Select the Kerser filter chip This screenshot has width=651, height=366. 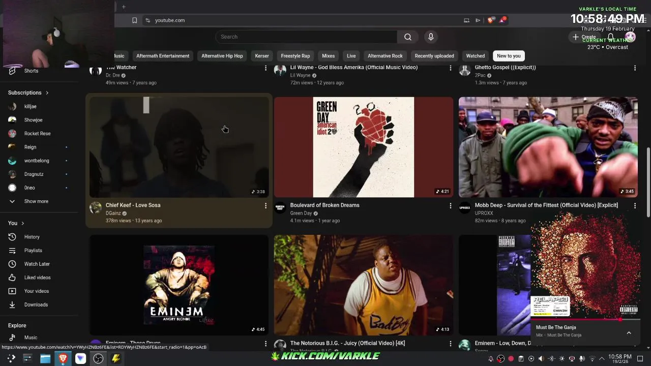click(262, 56)
